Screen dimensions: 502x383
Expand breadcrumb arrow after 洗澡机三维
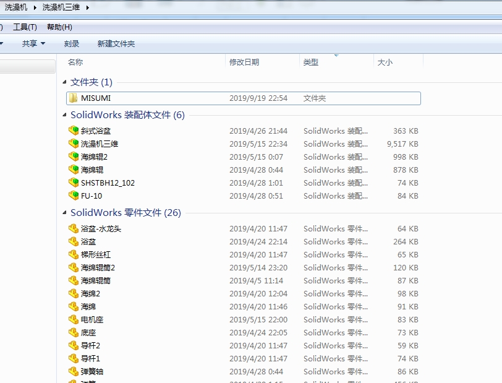click(x=87, y=7)
